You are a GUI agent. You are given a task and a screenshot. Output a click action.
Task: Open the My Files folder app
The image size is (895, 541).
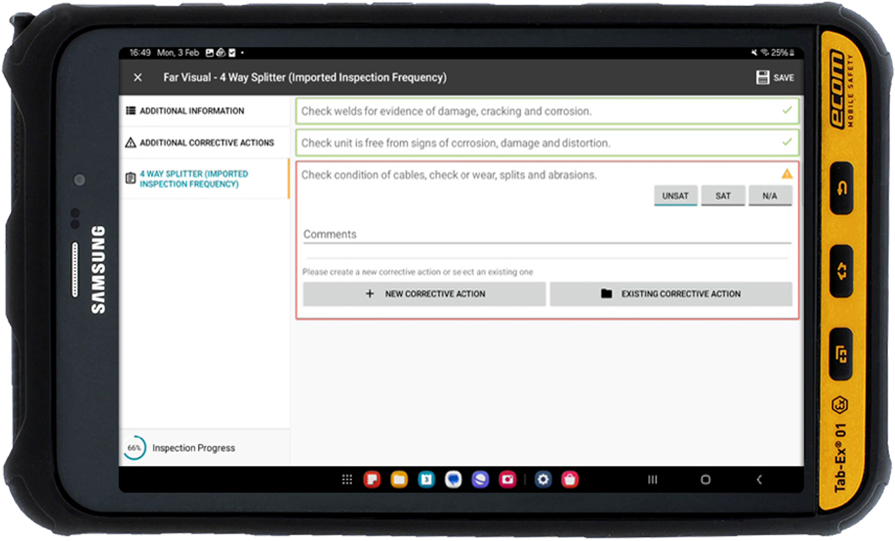(x=399, y=480)
